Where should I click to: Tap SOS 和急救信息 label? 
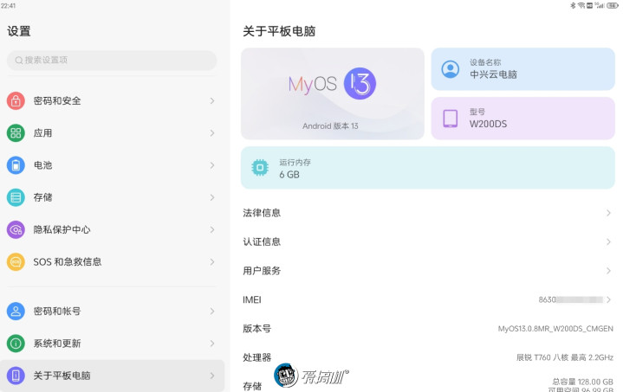tap(67, 262)
